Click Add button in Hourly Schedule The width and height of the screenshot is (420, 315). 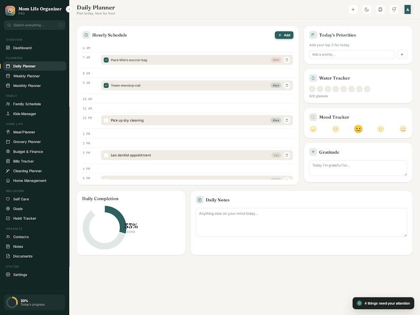(284, 35)
